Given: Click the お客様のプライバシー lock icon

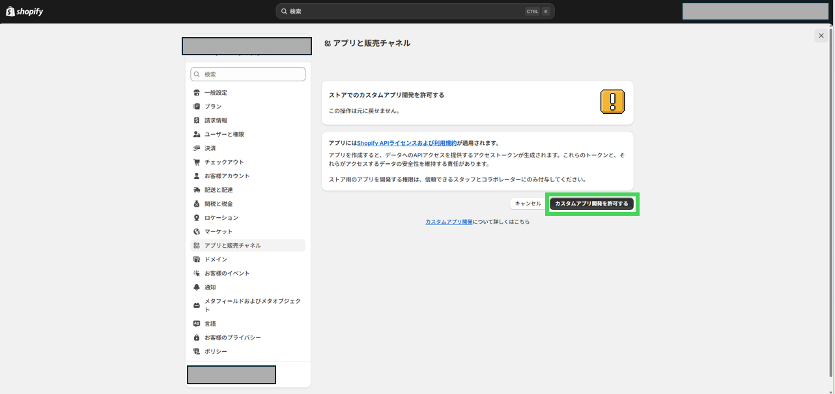Looking at the screenshot, I should point(197,337).
